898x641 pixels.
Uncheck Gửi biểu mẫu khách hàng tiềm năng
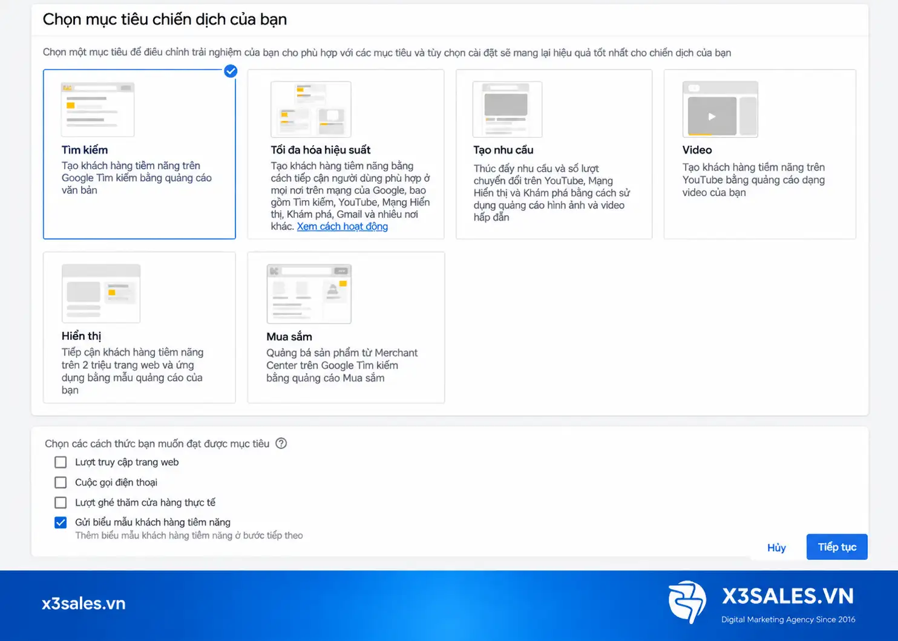[61, 522]
